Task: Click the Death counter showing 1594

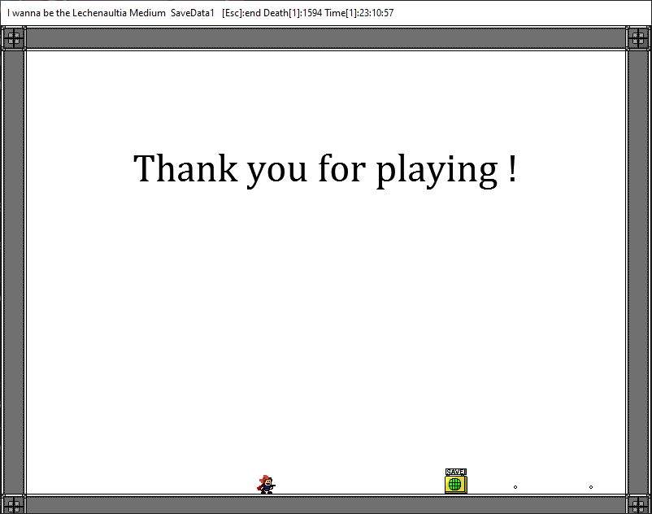Action: coord(293,13)
